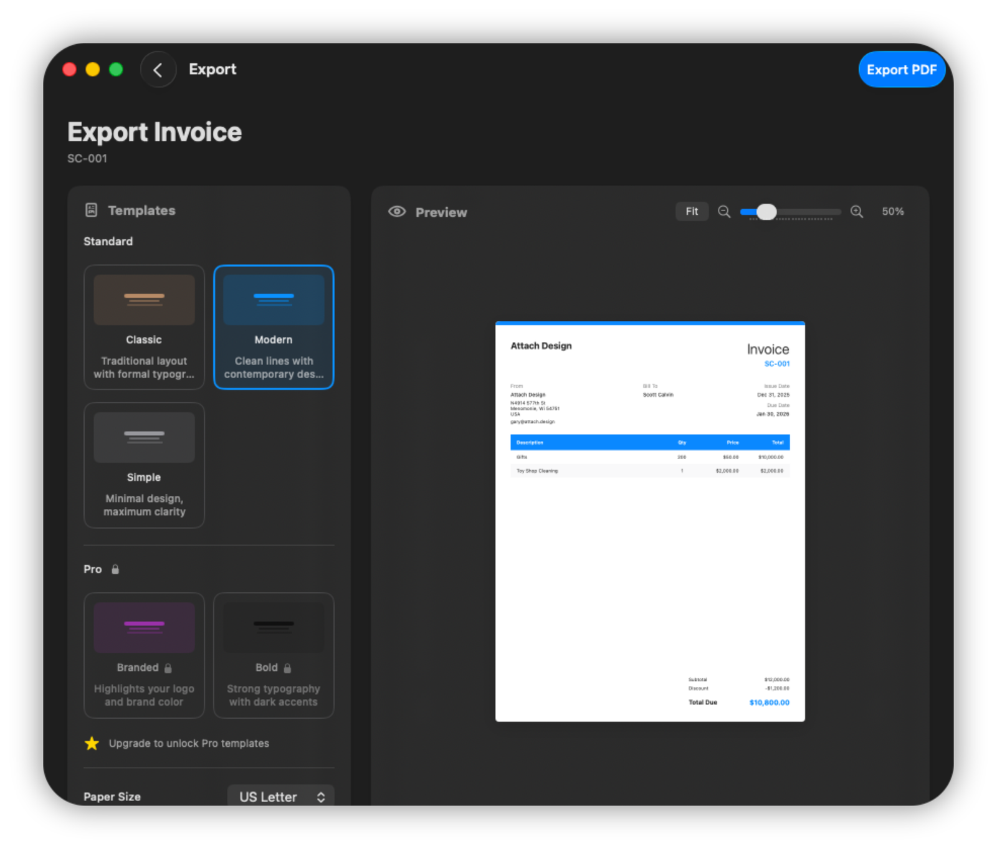997x849 pixels.
Task: Click the Fit zoom button
Action: pyautogui.click(x=692, y=212)
